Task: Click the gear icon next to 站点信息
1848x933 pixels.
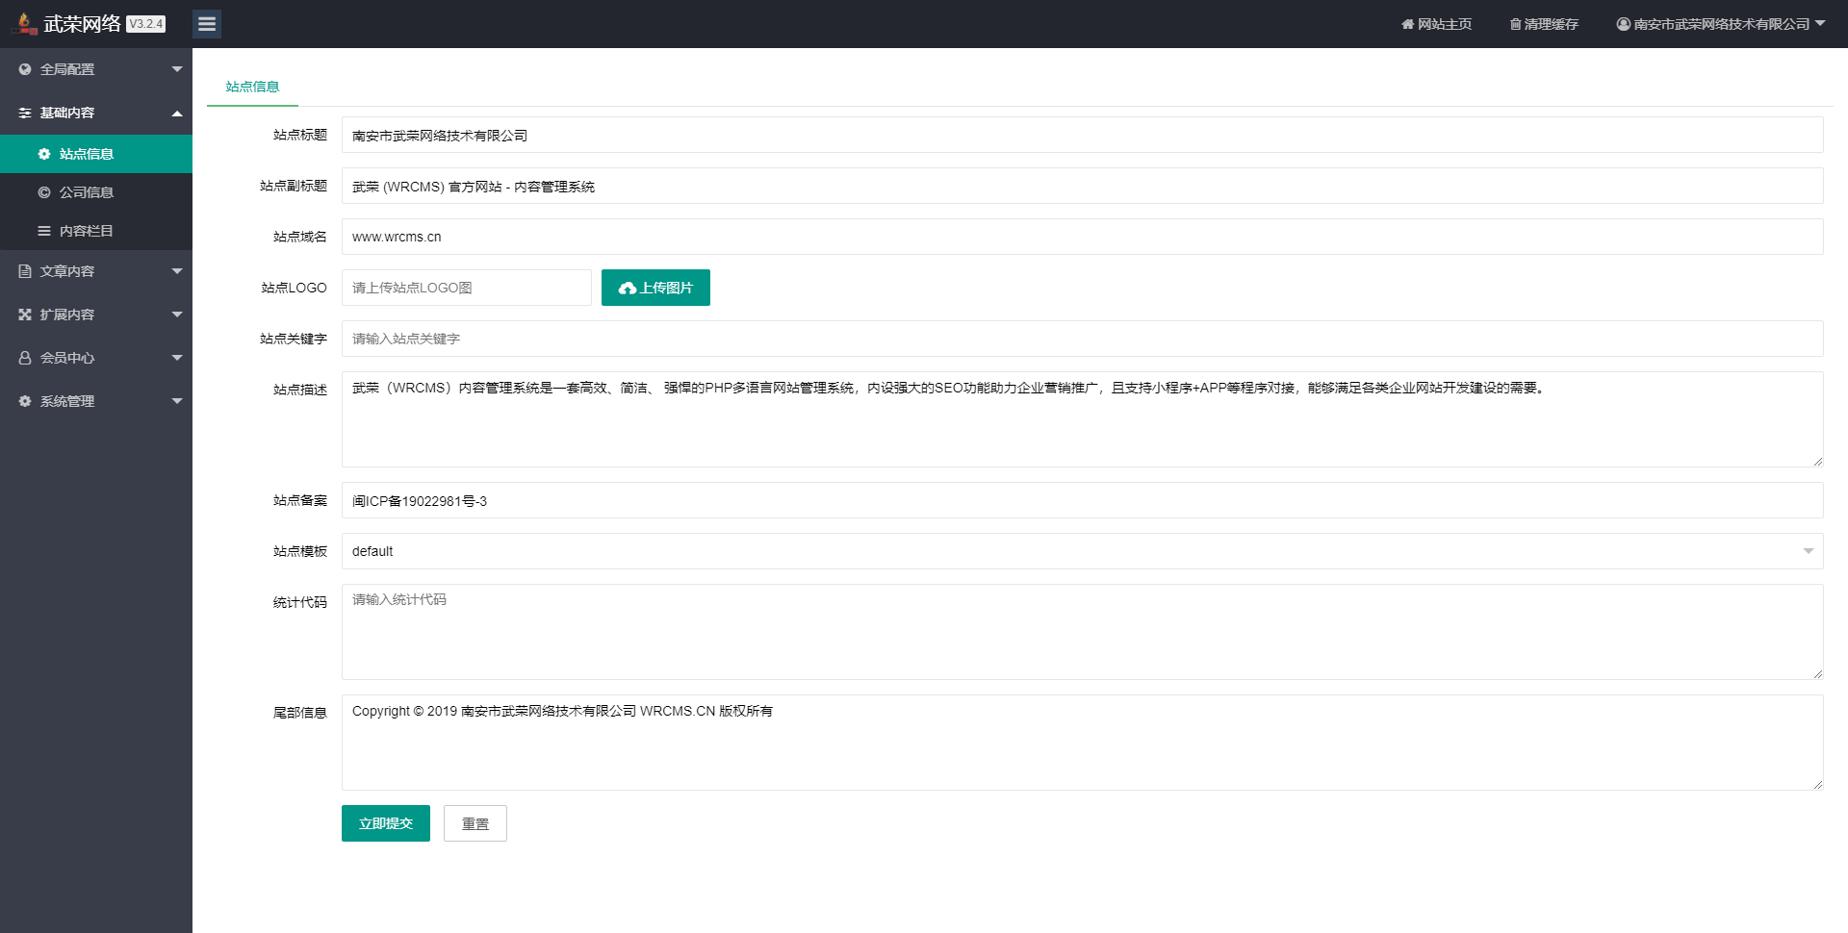Action: click(x=44, y=154)
